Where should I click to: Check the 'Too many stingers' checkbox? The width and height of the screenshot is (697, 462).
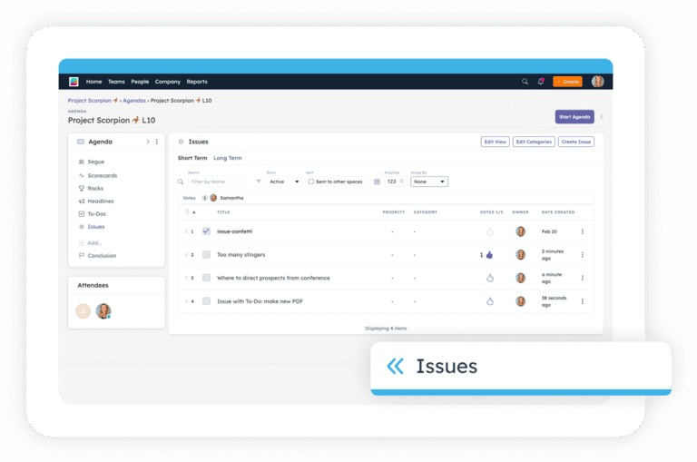206,255
